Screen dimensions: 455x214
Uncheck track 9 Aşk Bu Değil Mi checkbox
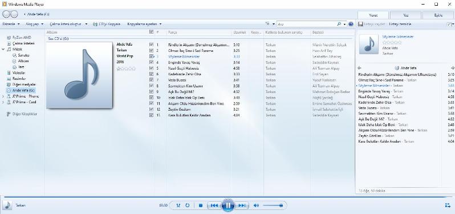(151, 91)
